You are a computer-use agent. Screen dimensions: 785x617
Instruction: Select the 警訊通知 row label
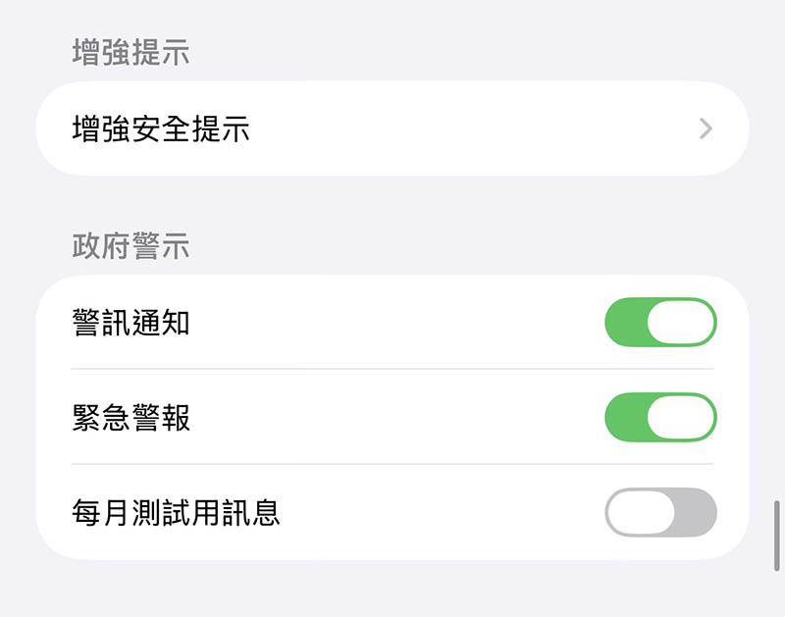coord(131,323)
